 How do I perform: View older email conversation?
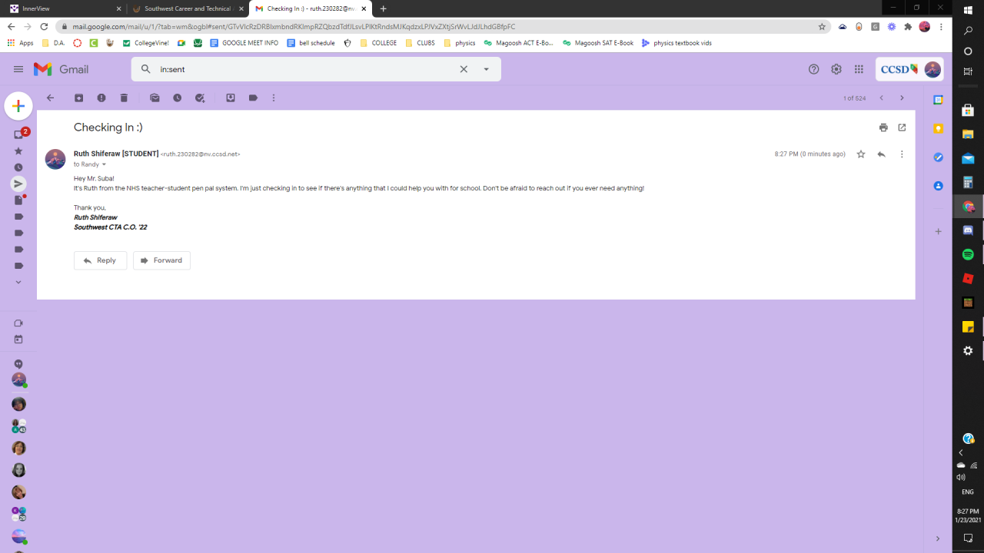click(902, 98)
